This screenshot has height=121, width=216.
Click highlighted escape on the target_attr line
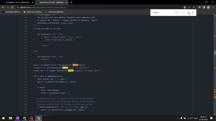coord(71,71)
